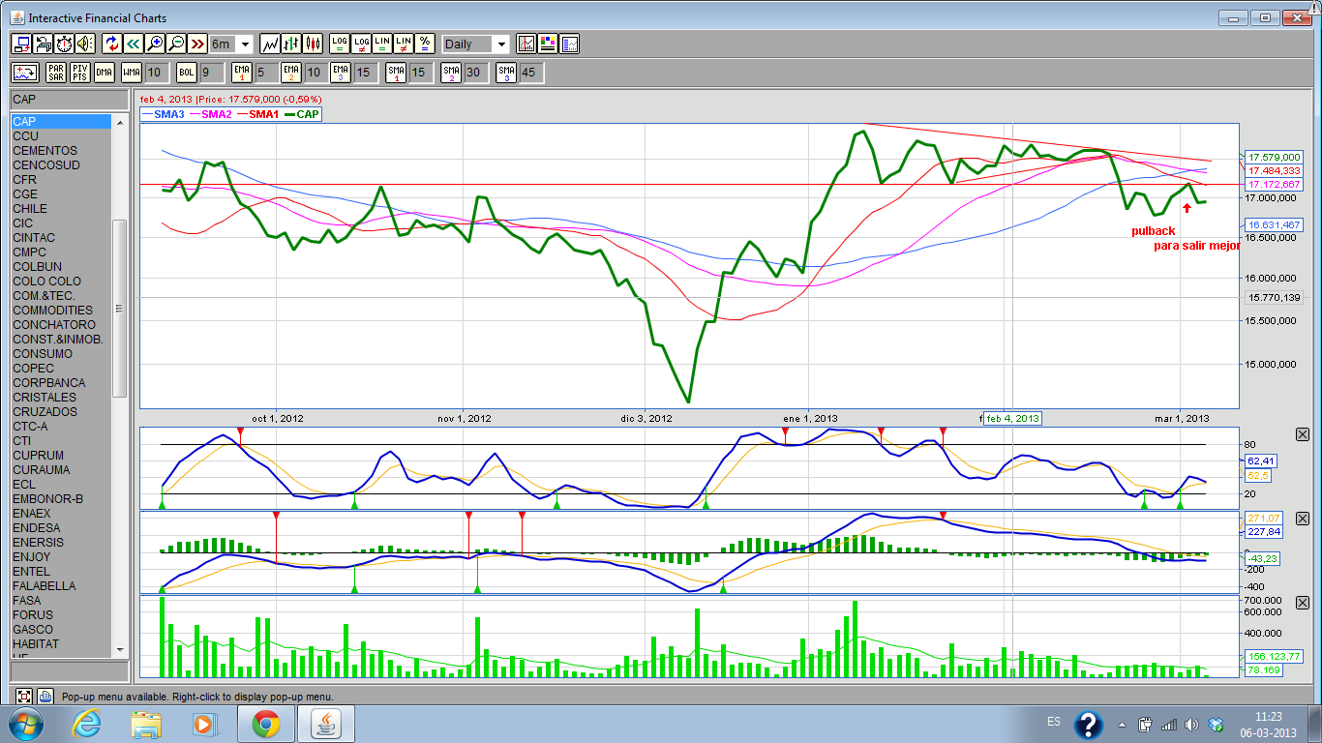Toggle the Pivot Points indicator

click(x=80, y=73)
